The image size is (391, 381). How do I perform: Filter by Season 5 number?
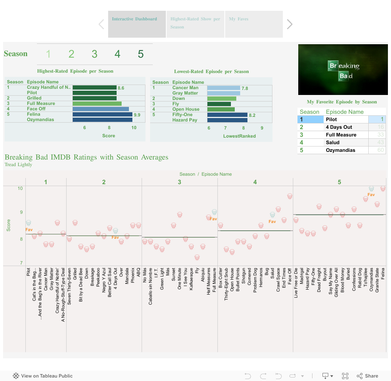(140, 54)
